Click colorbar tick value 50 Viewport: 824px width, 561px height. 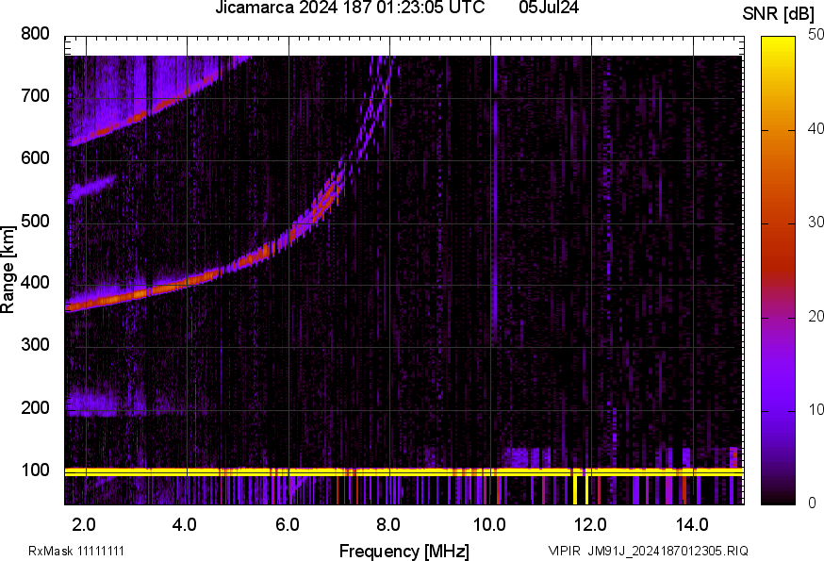[816, 35]
